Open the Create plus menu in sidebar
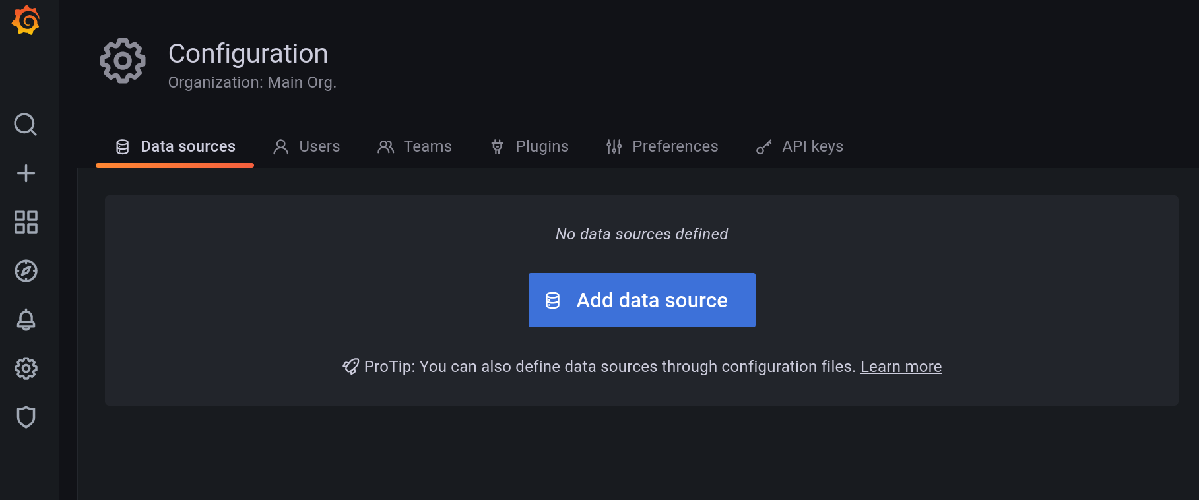Screen dimensions: 1199x500 click(26, 173)
